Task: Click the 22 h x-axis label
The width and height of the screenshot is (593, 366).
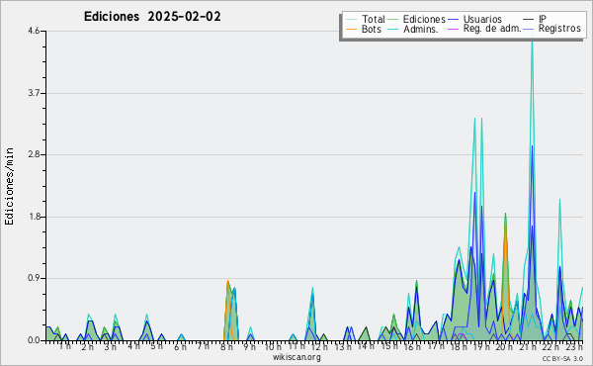Action: (x=551, y=346)
